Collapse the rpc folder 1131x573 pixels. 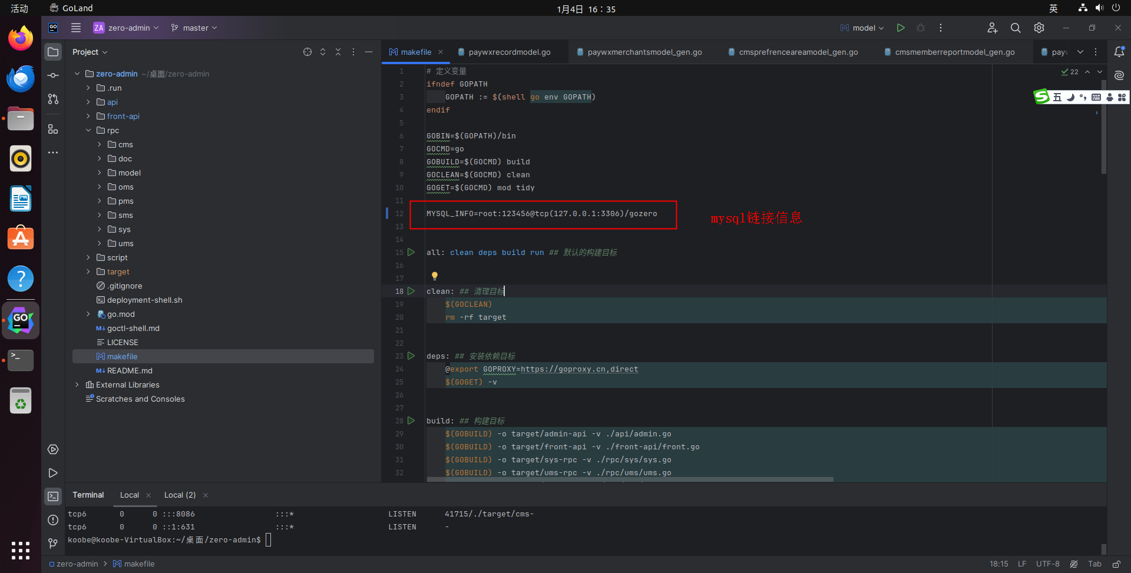tap(88, 130)
